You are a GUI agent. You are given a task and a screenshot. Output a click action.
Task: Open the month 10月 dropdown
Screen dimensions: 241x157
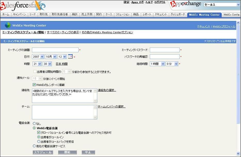point(51,56)
